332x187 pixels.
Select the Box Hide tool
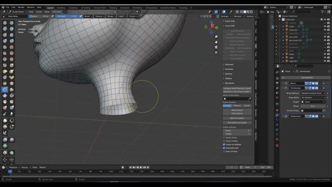coord(12,121)
